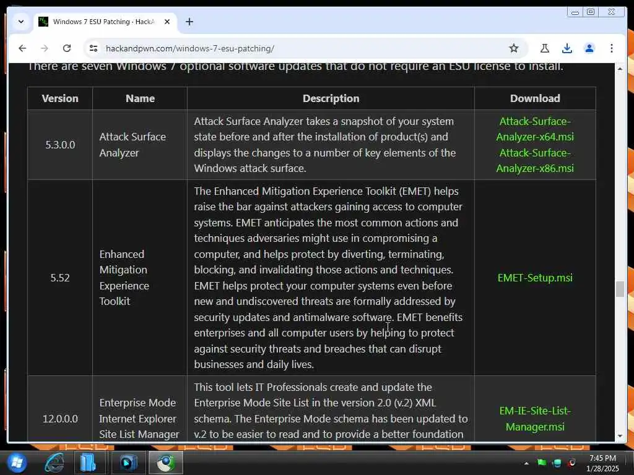Expand the tab search dropdown arrow

pos(21,22)
